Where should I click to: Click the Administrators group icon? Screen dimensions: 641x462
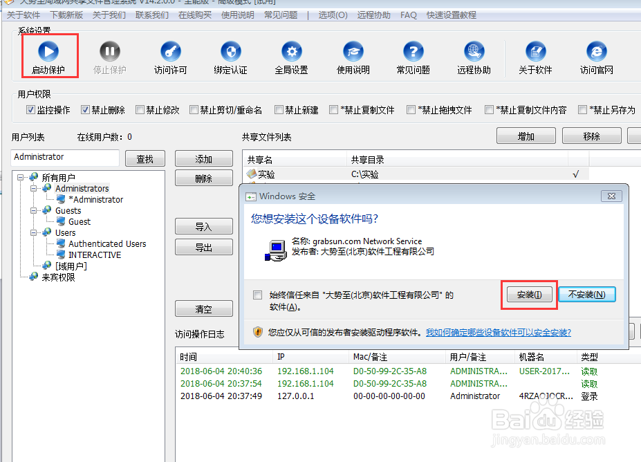tap(47, 188)
